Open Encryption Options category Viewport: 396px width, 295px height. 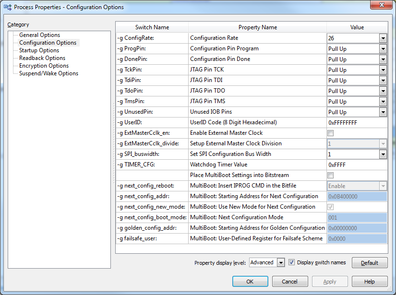point(44,66)
